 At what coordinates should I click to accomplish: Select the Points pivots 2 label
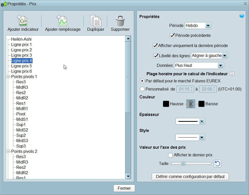point(24,152)
